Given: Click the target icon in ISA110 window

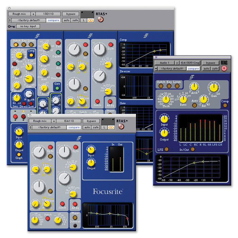Looking at the screenshot, I should coord(121,126).
